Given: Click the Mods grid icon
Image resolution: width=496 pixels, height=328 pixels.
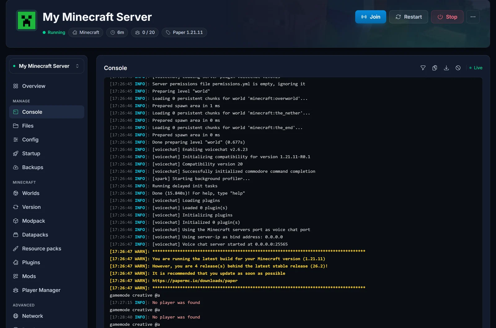Looking at the screenshot, I should click(x=16, y=276).
